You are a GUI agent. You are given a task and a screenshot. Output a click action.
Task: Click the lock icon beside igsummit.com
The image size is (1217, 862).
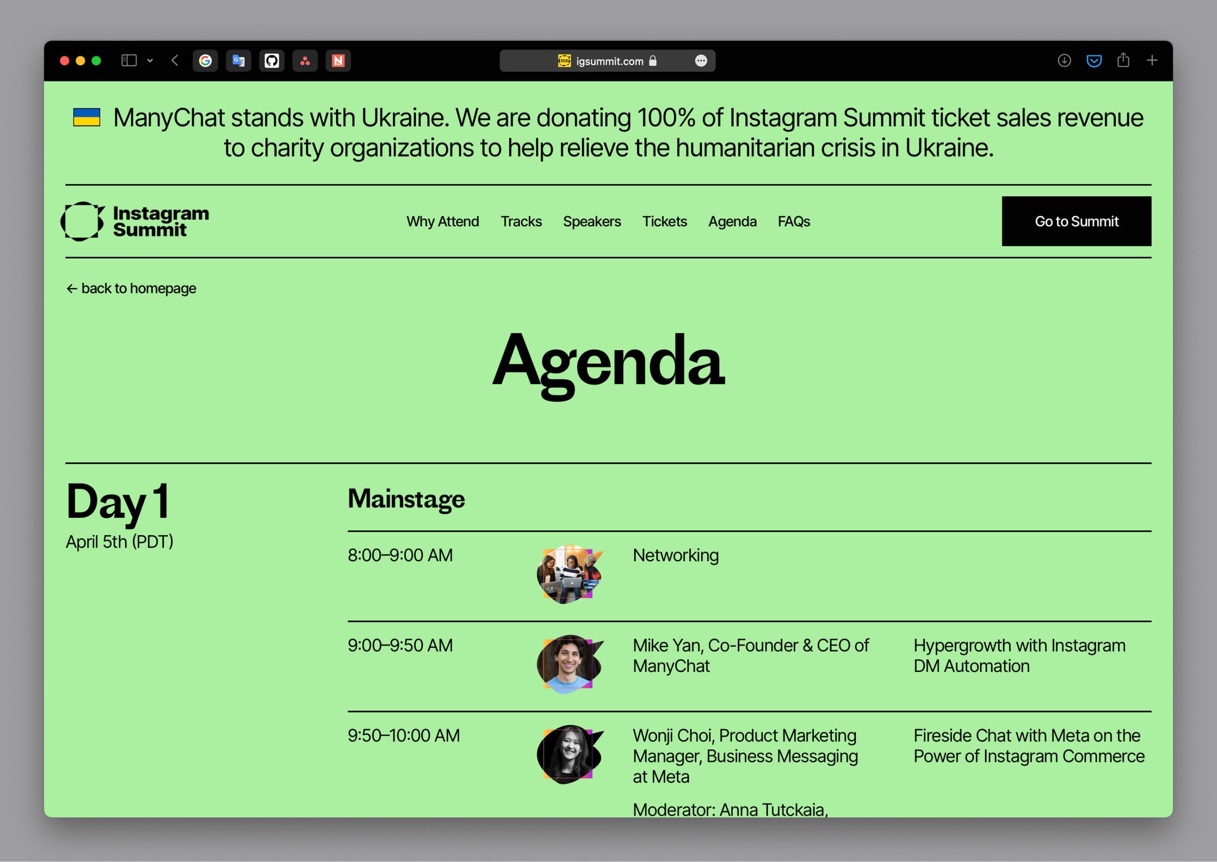tap(653, 60)
